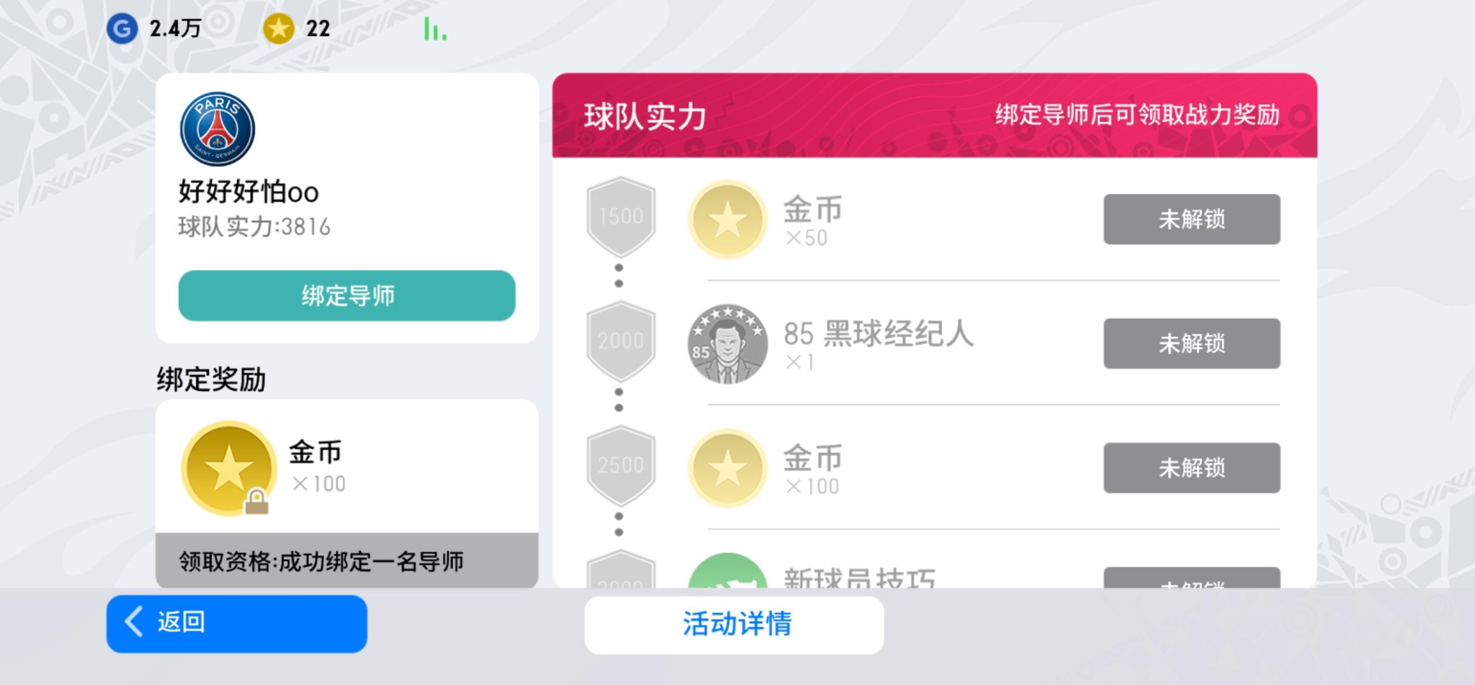Viewport: 1475px width, 685px height.
Task: Tap the gold star coin icon in top bar
Action: point(279,29)
